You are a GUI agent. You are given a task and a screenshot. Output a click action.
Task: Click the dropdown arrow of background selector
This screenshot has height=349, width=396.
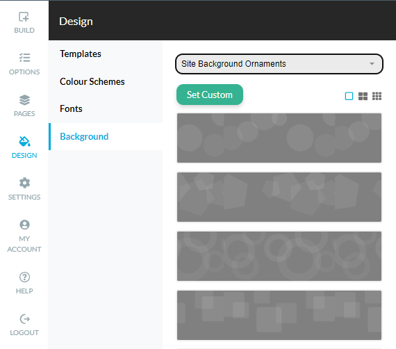click(372, 64)
